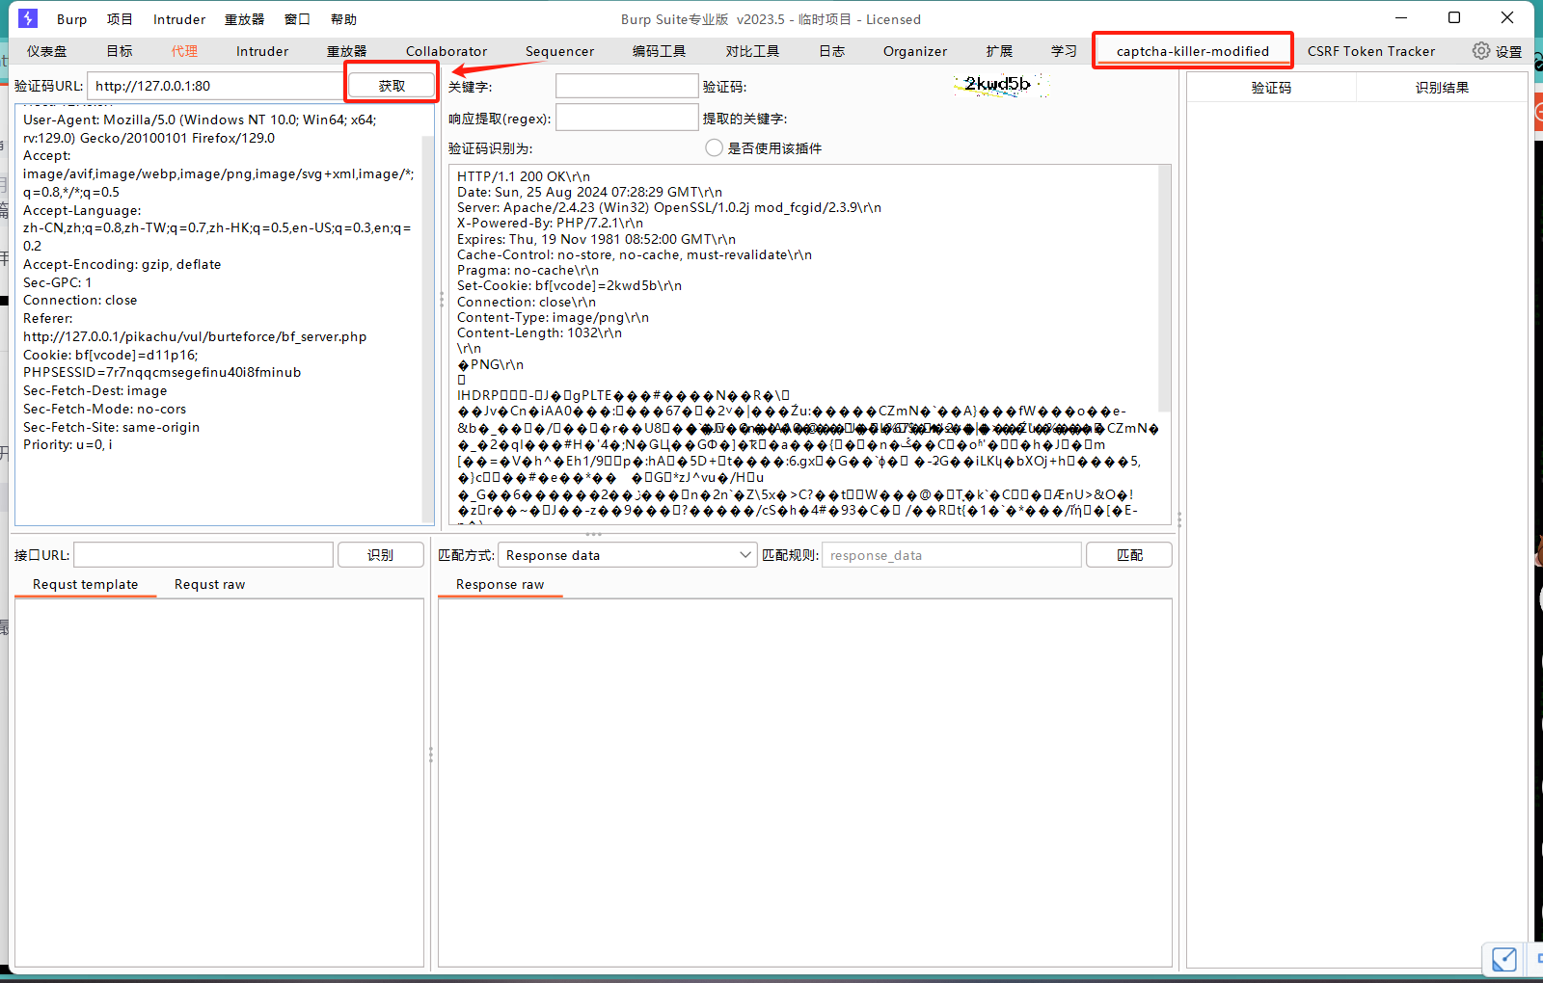The image size is (1543, 983).
Task: Open the Intruder menu in menu bar
Action: (179, 19)
